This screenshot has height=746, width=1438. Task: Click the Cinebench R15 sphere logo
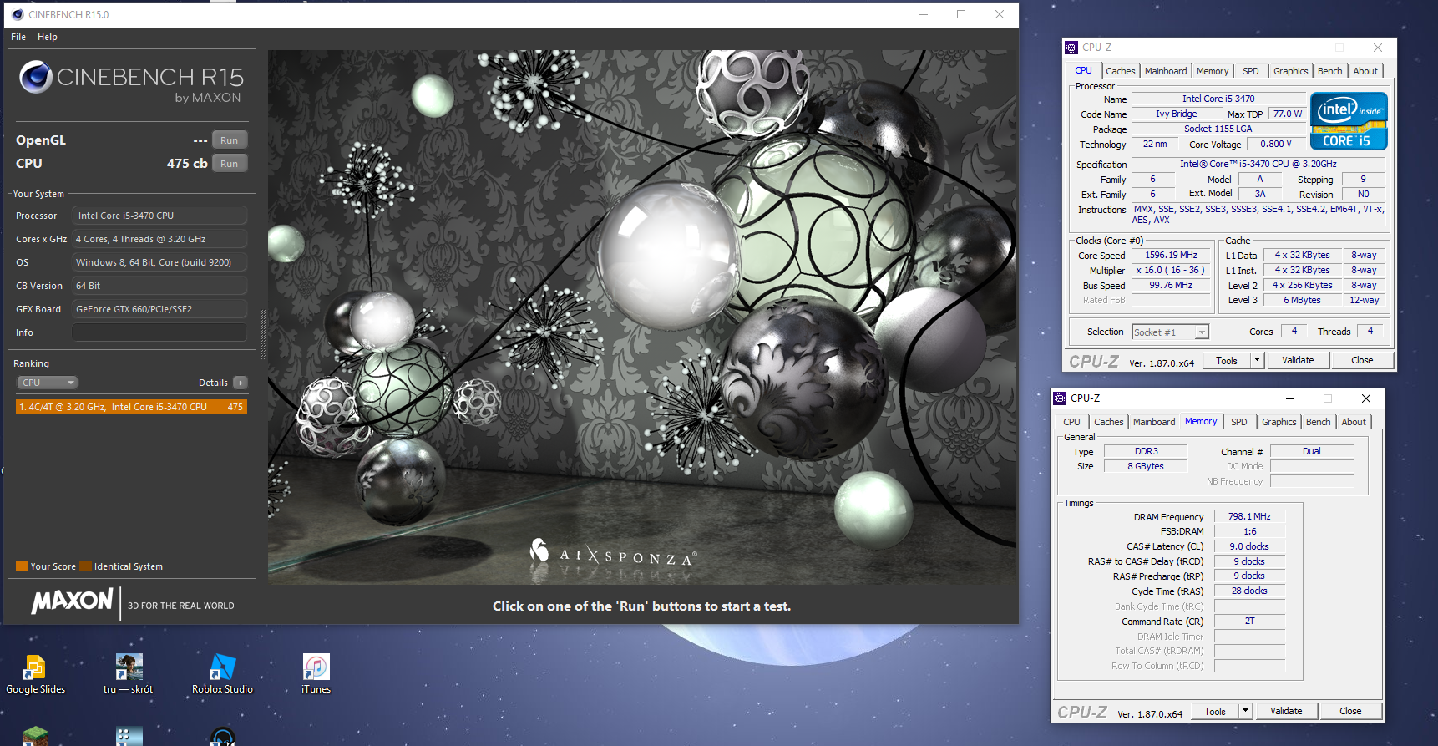(x=36, y=78)
